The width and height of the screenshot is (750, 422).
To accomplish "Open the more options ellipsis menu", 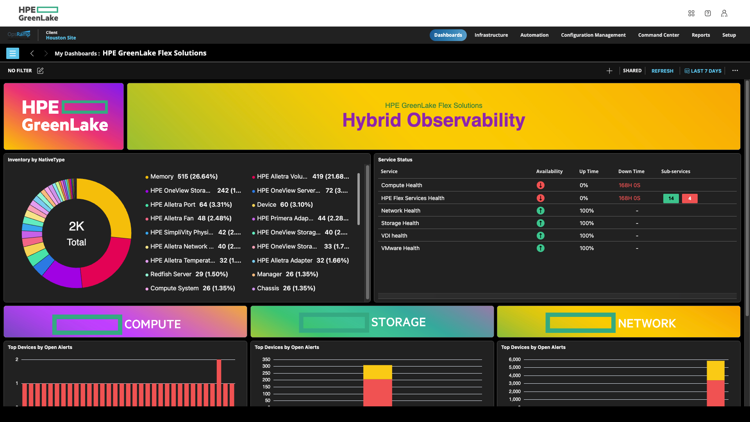I will [735, 71].
